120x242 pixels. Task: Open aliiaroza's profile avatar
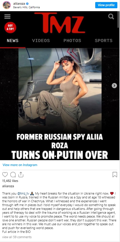pyautogui.click(x=7, y=5)
